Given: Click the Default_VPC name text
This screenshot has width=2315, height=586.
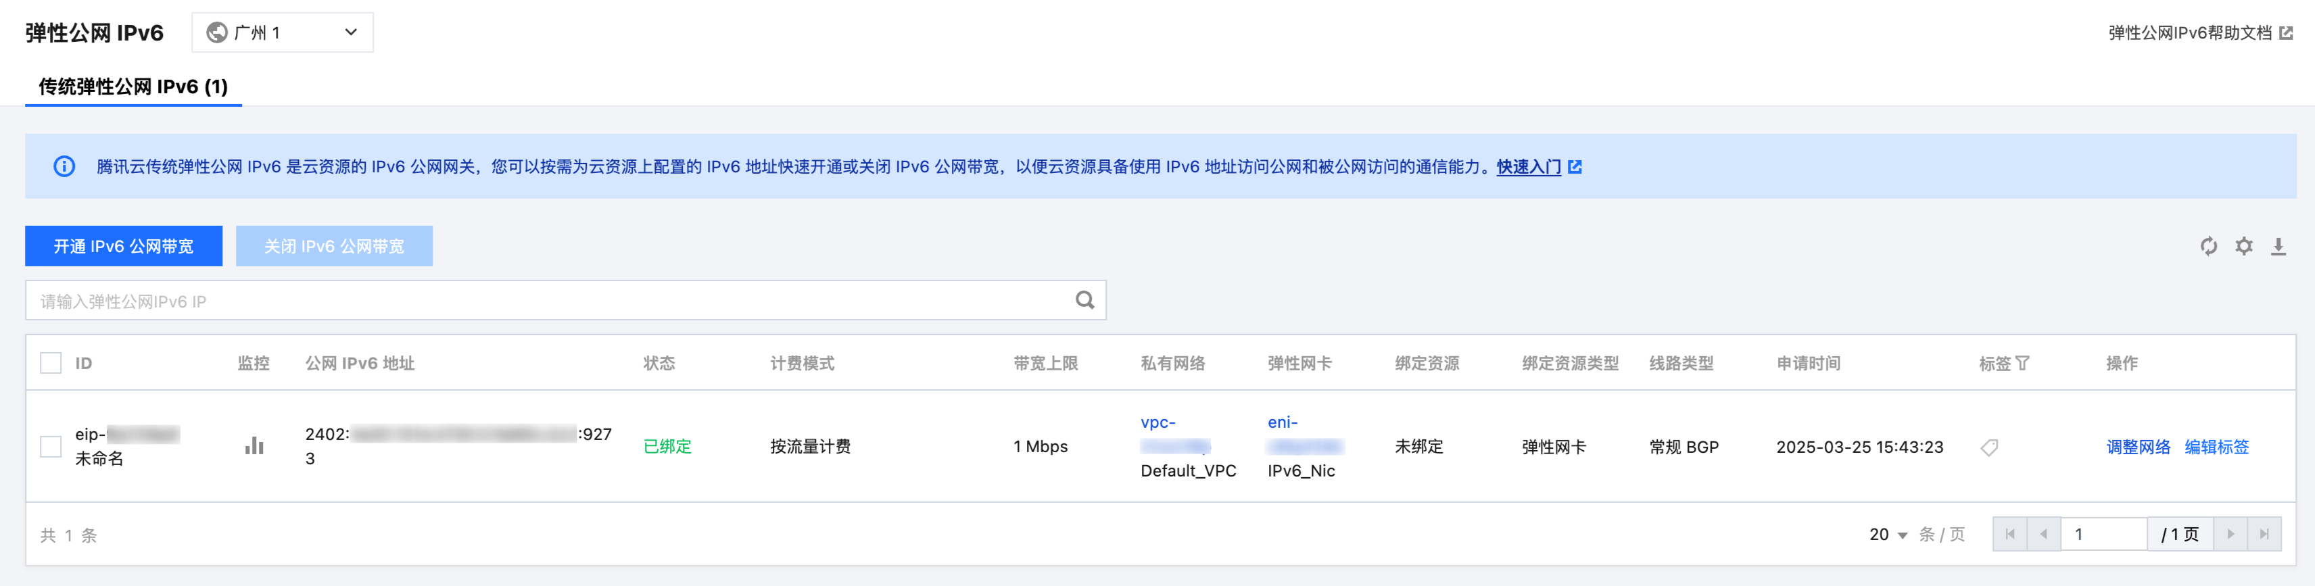Looking at the screenshot, I should point(1188,471).
